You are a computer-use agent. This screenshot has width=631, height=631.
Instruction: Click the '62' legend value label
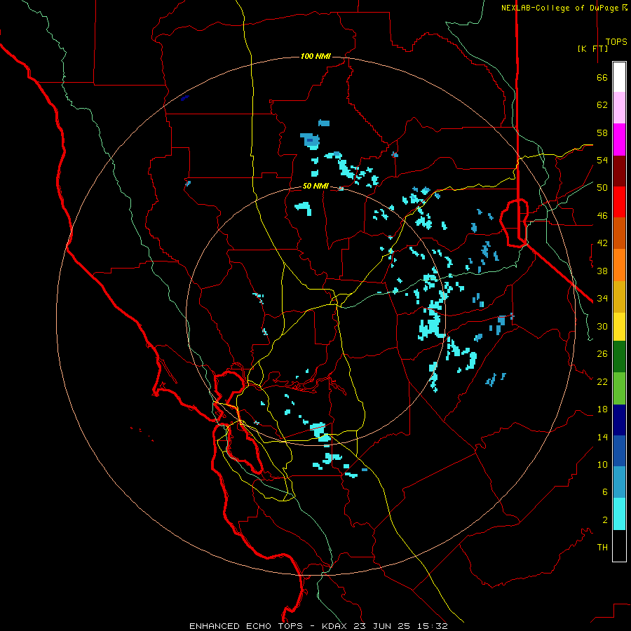point(602,105)
